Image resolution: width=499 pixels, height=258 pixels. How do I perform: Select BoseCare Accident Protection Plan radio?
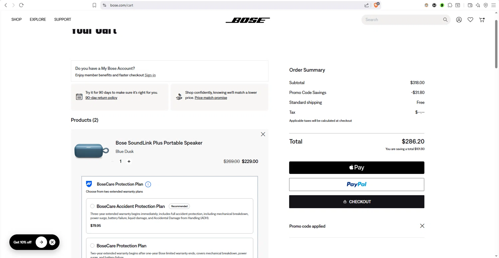pos(92,206)
